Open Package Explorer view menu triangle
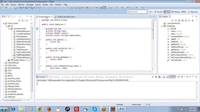Image resolution: width=200 pixels, height=112 pixels. point(31,20)
